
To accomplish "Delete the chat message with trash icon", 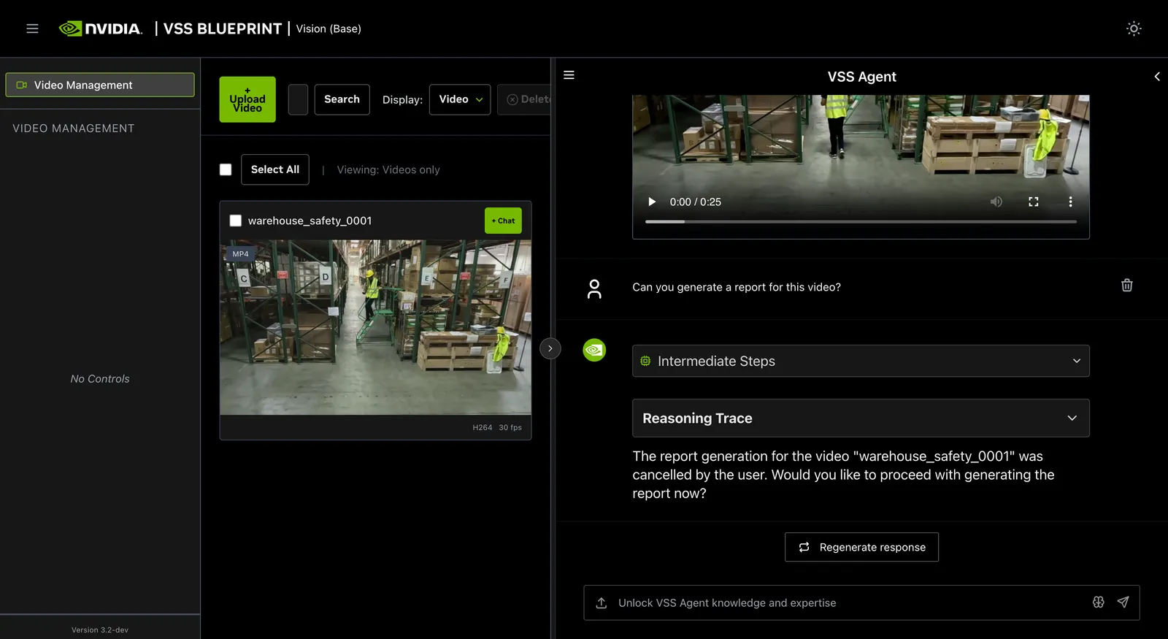I will (1127, 286).
